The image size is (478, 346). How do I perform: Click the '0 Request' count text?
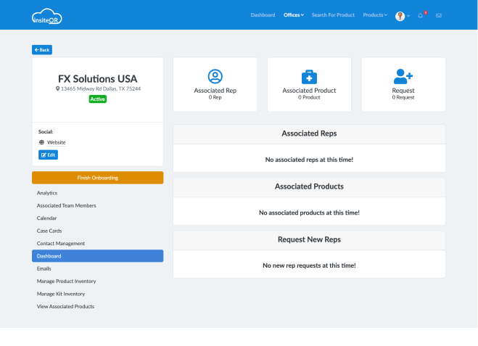pyautogui.click(x=403, y=97)
